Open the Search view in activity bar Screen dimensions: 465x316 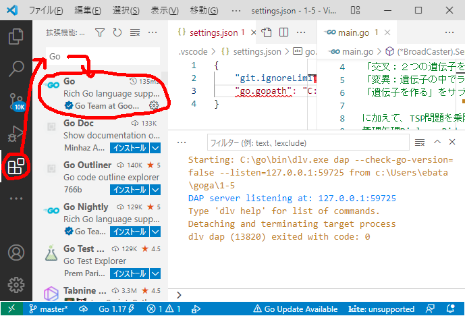click(16, 68)
